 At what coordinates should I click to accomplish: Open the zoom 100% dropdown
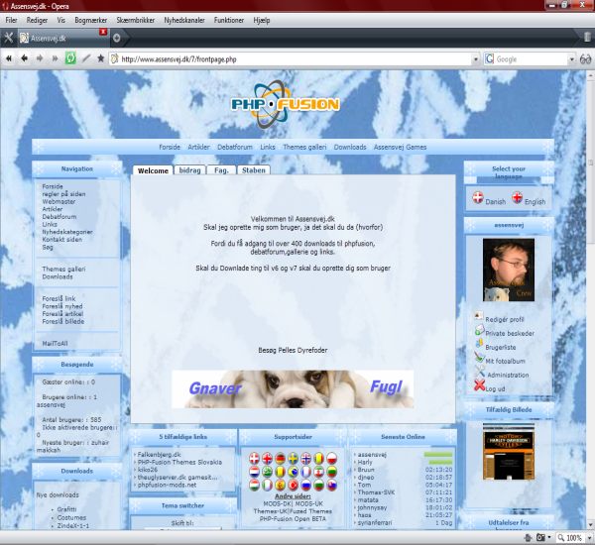[589, 538]
